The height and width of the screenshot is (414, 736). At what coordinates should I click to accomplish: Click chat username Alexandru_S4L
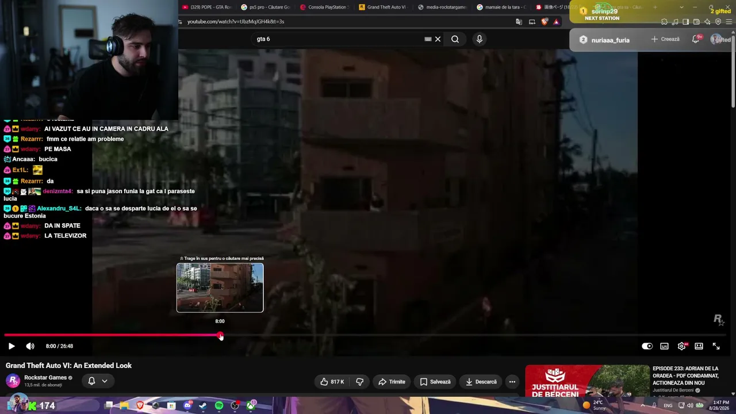pos(59,208)
